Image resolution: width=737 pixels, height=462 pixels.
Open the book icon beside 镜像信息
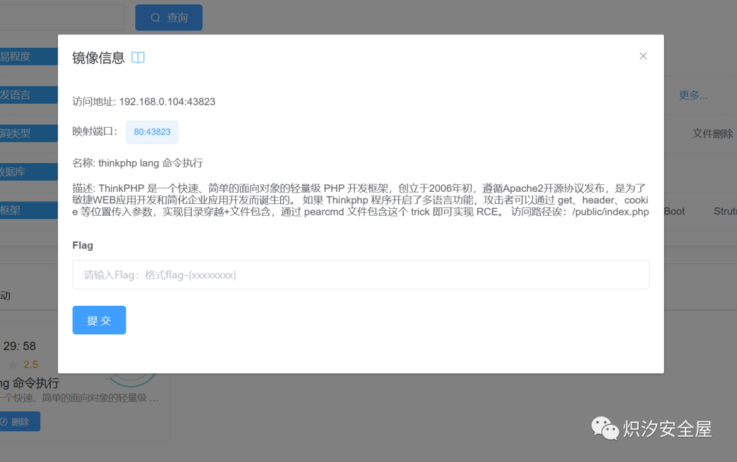click(x=138, y=57)
